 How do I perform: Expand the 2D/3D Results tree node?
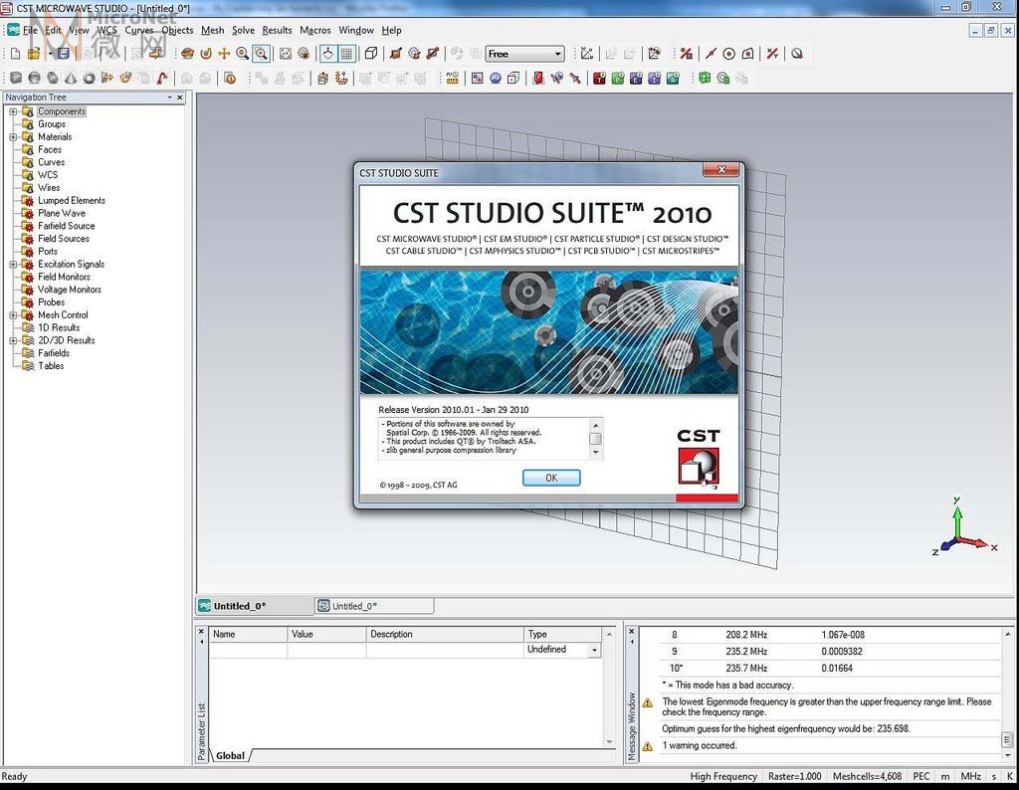13,340
